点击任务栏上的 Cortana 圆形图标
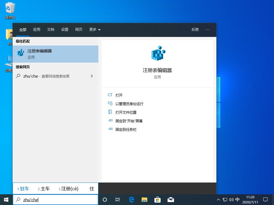The image size is (274, 205). click(x=105, y=199)
